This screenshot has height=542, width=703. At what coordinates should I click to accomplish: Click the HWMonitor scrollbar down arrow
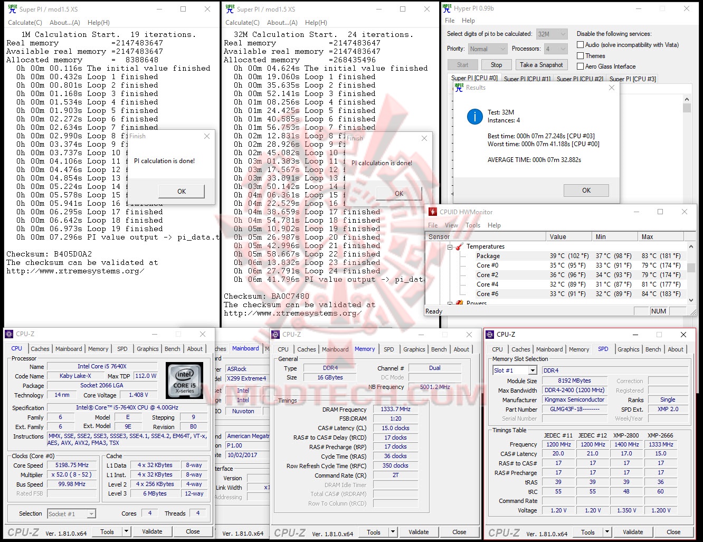pos(691,300)
